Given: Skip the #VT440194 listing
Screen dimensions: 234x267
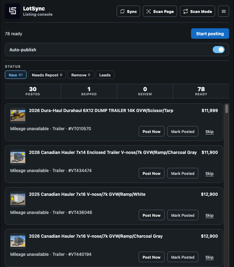Looking at the screenshot, I should pos(210,257).
